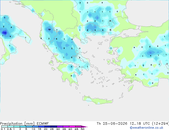Click the '40' legend scale label
169x130 pixels.
(70, 129)
